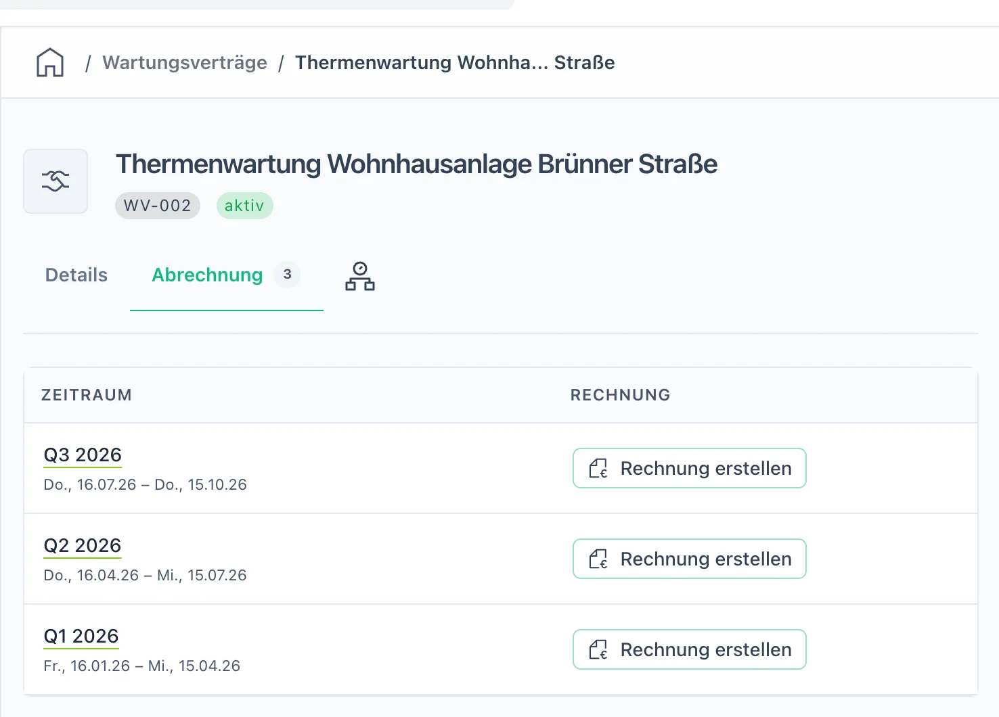
Task: Click invoice euro icon in Q2 2026 row
Action: (x=598, y=559)
